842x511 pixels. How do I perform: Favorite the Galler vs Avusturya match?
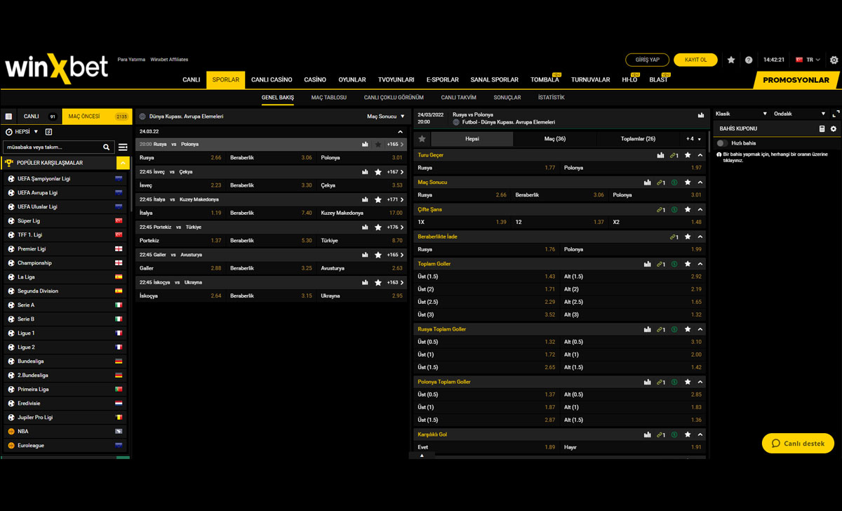pyautogui.click(x=378, y=255)
